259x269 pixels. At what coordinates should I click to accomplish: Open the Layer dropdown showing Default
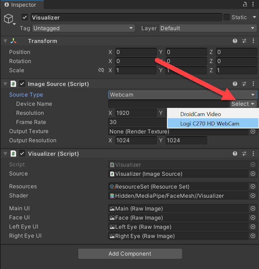pos(208,28)
